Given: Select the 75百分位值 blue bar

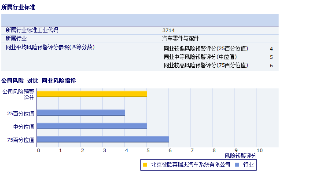Looking at the screenshot, I should pos(103,139).
